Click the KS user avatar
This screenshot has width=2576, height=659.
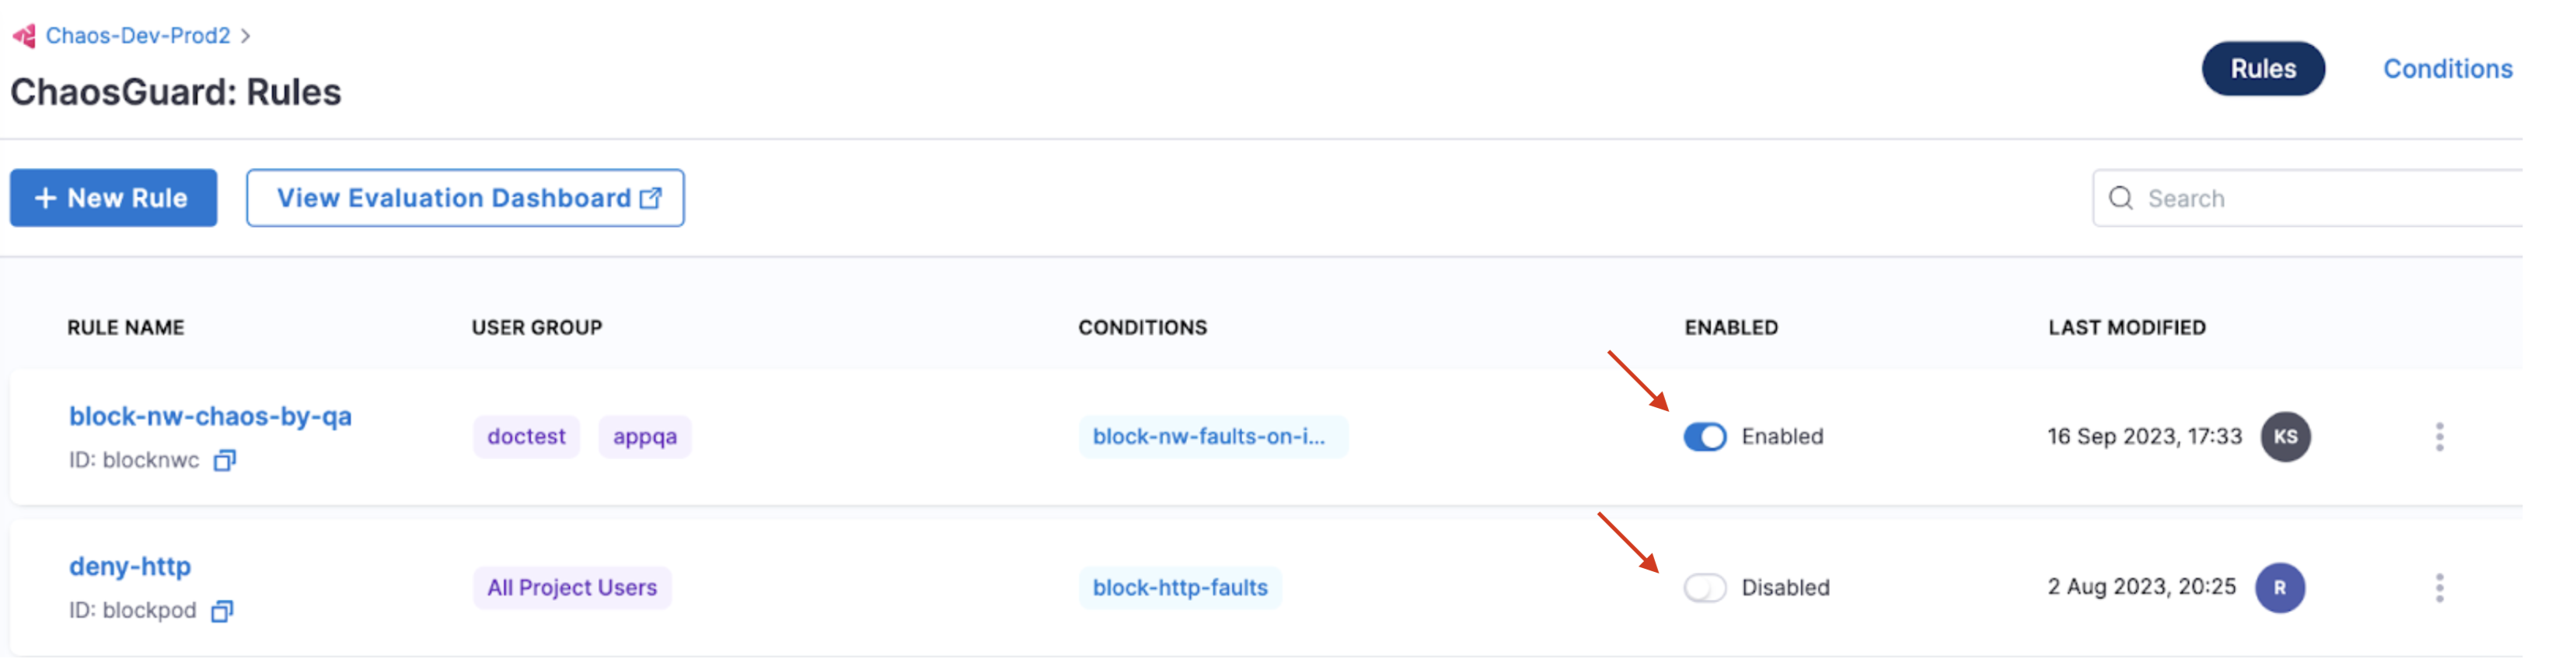coord(2284,437)
